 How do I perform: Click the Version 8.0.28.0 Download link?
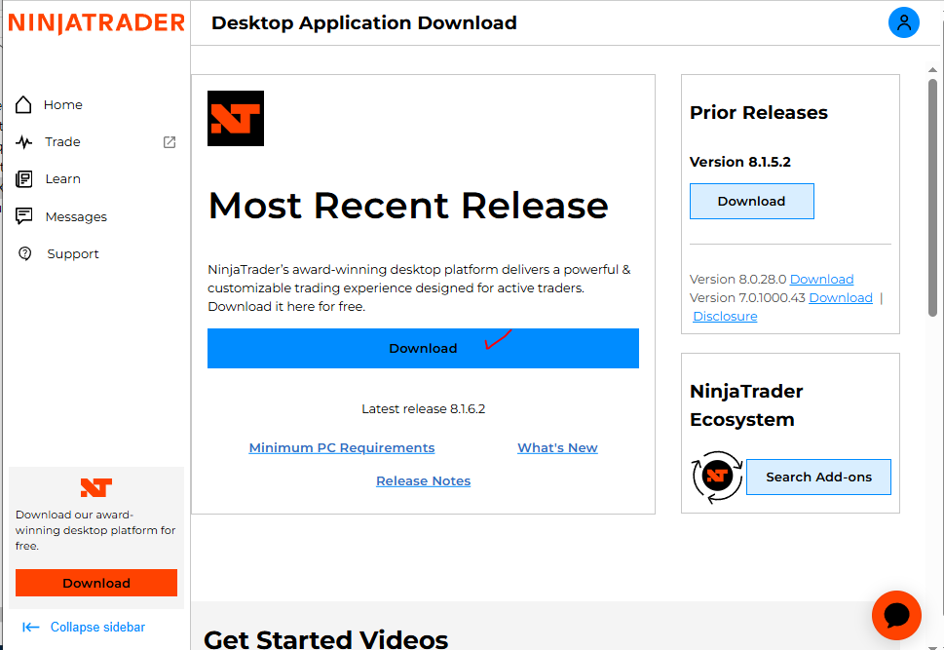pyautogui.click(x=822, y=279)
